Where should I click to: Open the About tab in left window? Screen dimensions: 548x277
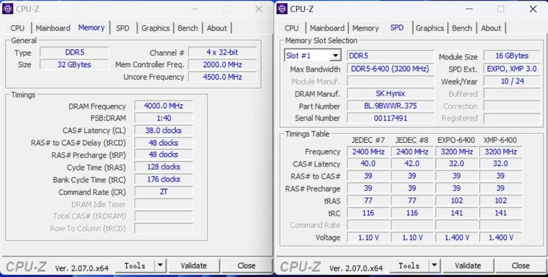217,28
